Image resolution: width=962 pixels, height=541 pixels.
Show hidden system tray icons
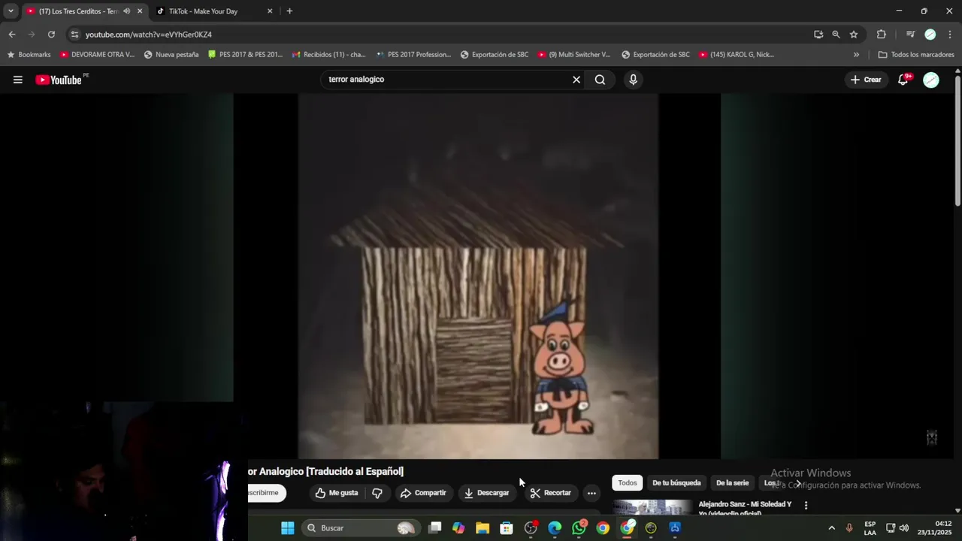point(831,528)
